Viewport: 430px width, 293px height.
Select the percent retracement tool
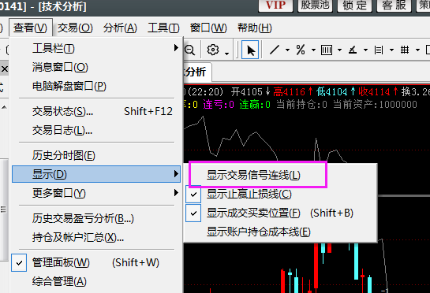(301, 50)
